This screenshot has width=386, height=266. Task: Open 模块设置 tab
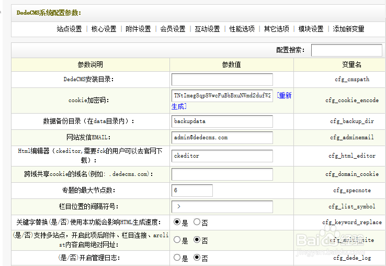[311, 29]
